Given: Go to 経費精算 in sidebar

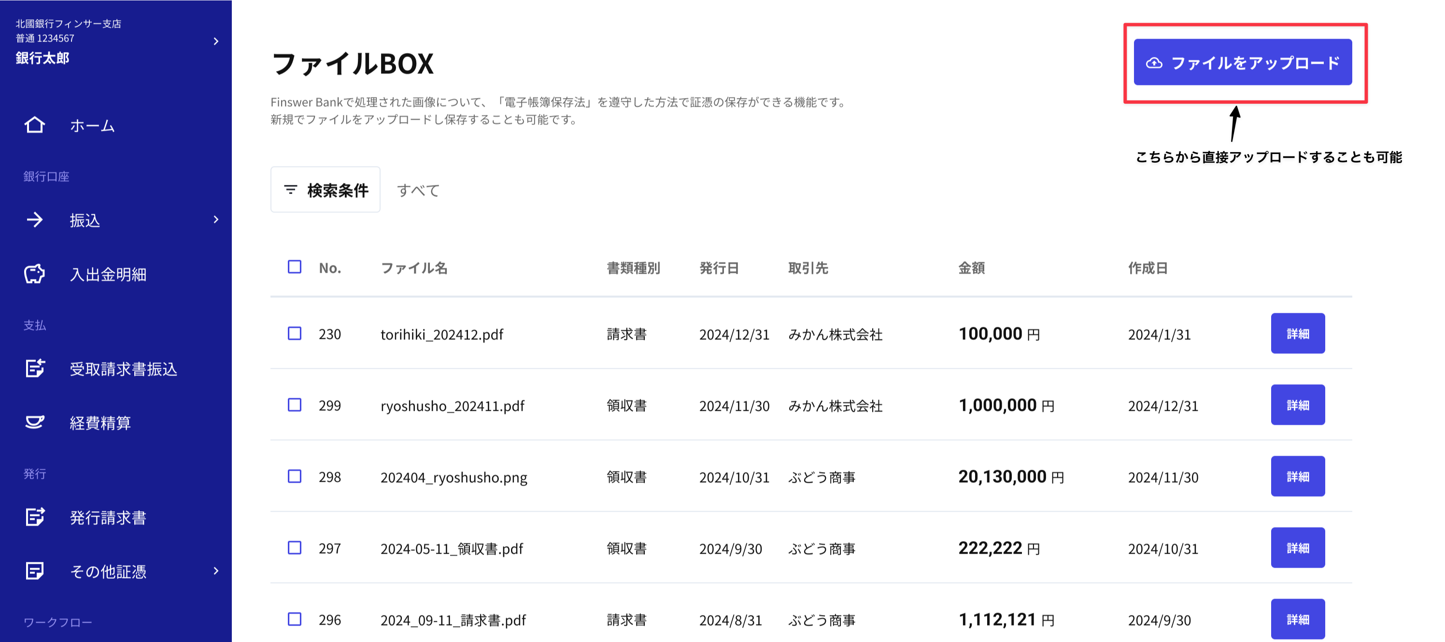Looking at the screenshot, I should tap(100, 423).
